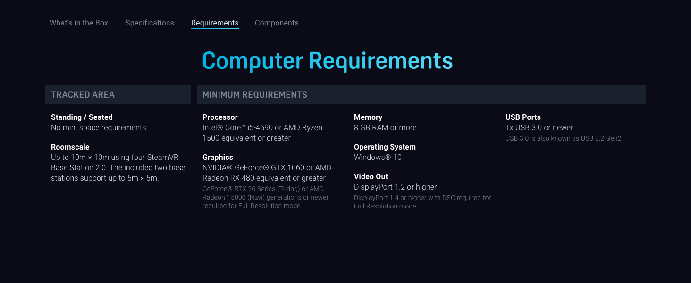Open the Specifications tab
691x283 pixels.
150,23
